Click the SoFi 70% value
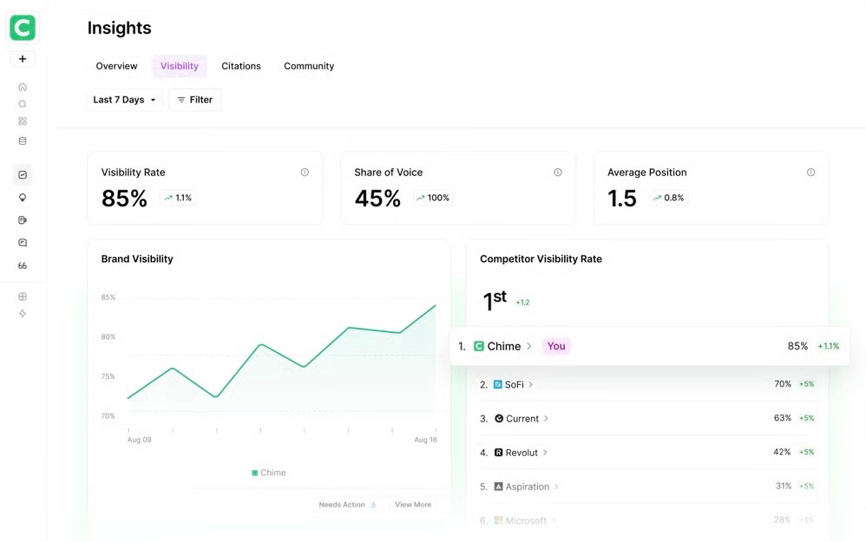 (783, 383)
